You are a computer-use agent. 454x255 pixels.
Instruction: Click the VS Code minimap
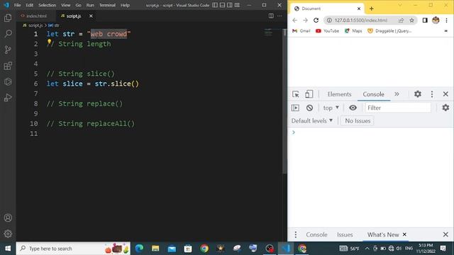[268, 33]
